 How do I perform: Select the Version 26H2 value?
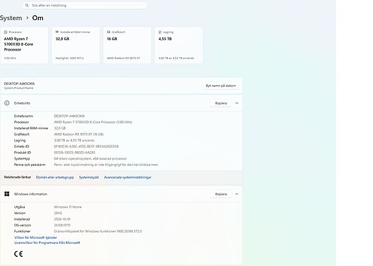58,213
